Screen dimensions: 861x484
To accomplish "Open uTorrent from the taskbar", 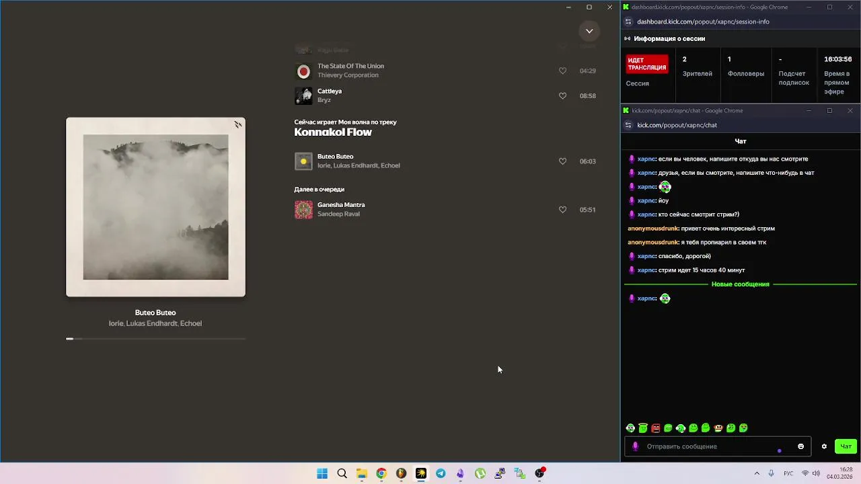I will point(480,474).
